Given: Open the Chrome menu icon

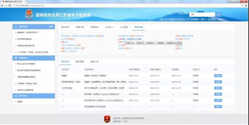Looking at the screenshot, I should [x=246, y=5].
